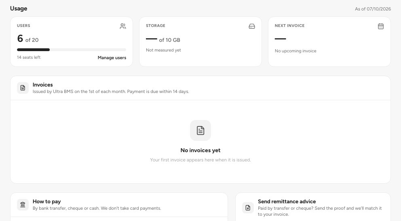401x221 pixels.
Task: Click the '6 of 20' users count
Action: tap(28, 39)
